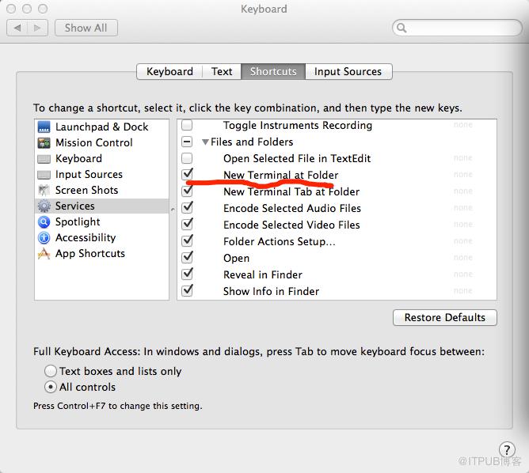The image size is (529, 473).
Task: Select the Spotlight label
Action: pos(78,222)
